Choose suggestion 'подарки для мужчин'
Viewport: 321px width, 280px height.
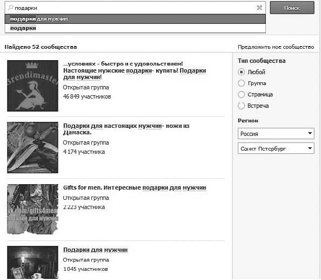point(135,19)
